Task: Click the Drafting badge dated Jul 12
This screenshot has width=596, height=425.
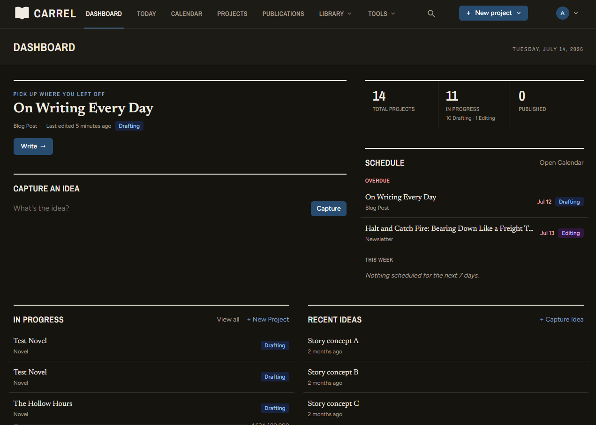Action: 569,202
